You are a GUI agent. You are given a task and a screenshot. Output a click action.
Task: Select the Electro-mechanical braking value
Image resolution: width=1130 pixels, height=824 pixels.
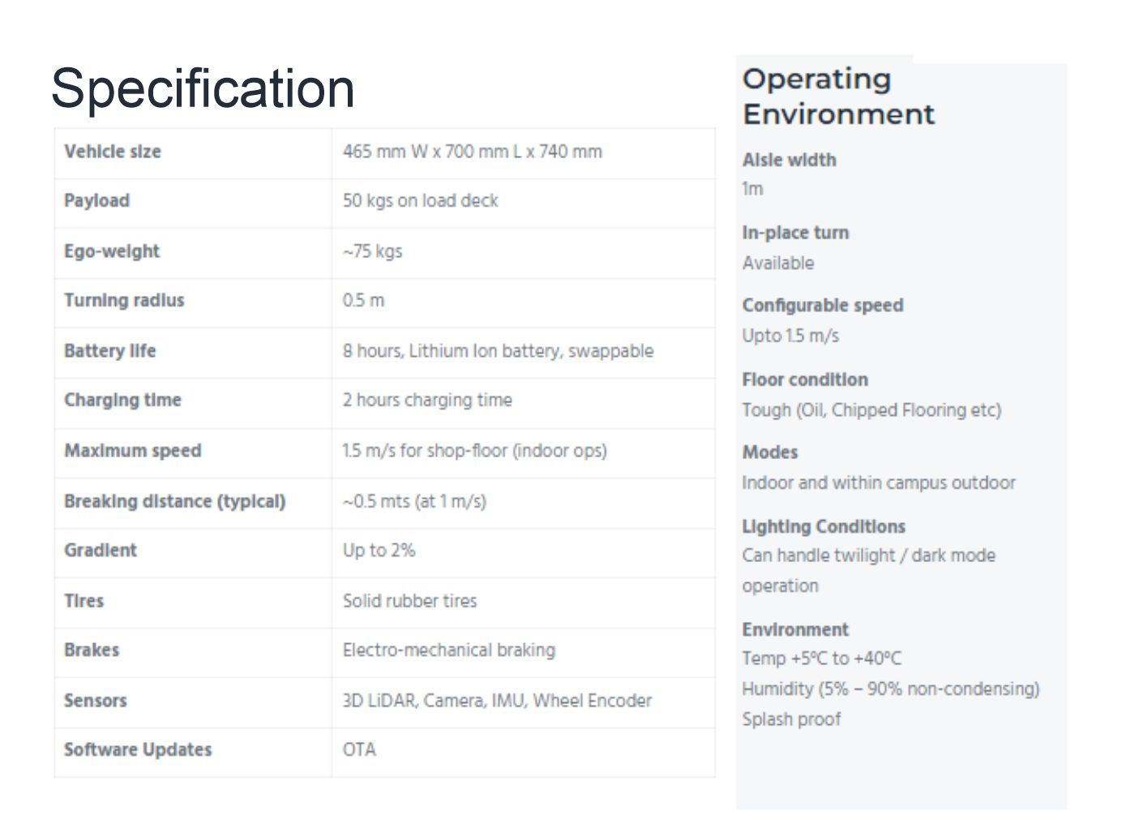448,650
